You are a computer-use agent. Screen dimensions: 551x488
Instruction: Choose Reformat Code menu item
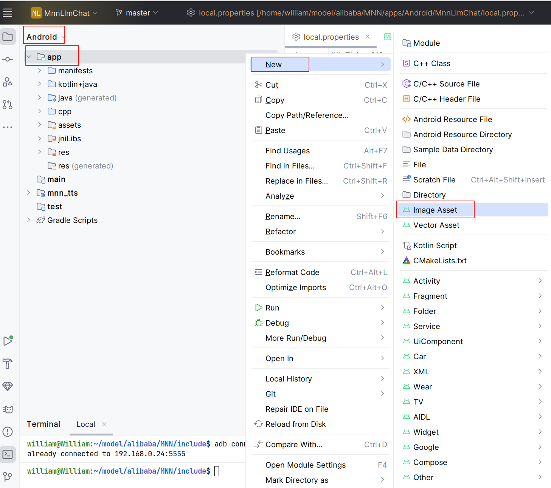[321, 272]
